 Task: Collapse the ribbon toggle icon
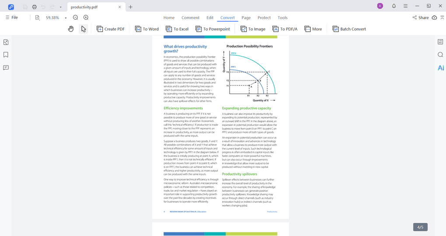(x=442, y=17)
